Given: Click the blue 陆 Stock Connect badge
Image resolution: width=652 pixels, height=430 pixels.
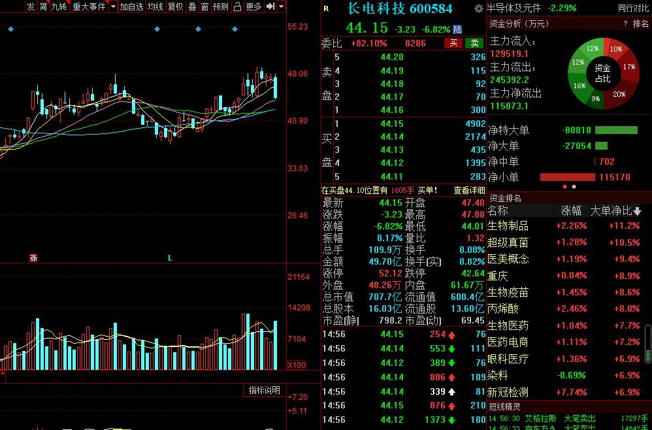Looking at the screenshot, I should click(x=457, y=29).
